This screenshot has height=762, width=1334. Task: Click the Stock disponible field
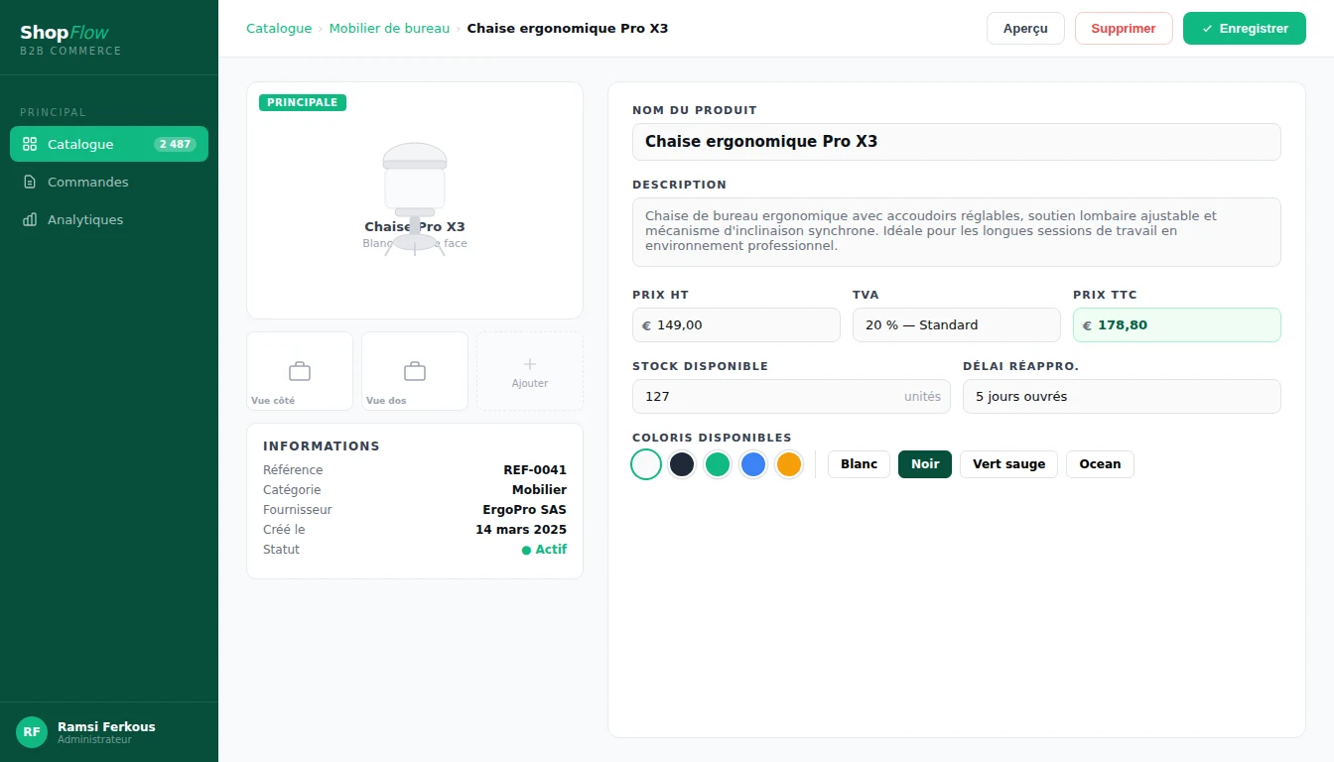pos(791,397)
